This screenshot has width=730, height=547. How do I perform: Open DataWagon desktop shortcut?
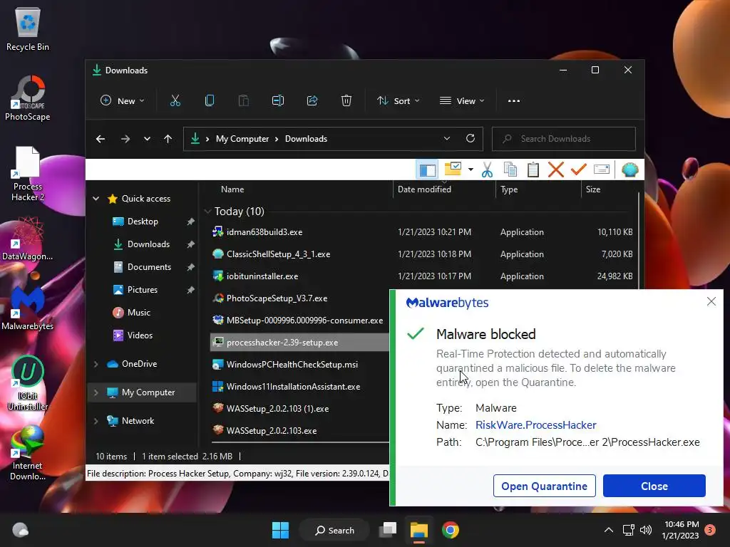click(28, 238)
